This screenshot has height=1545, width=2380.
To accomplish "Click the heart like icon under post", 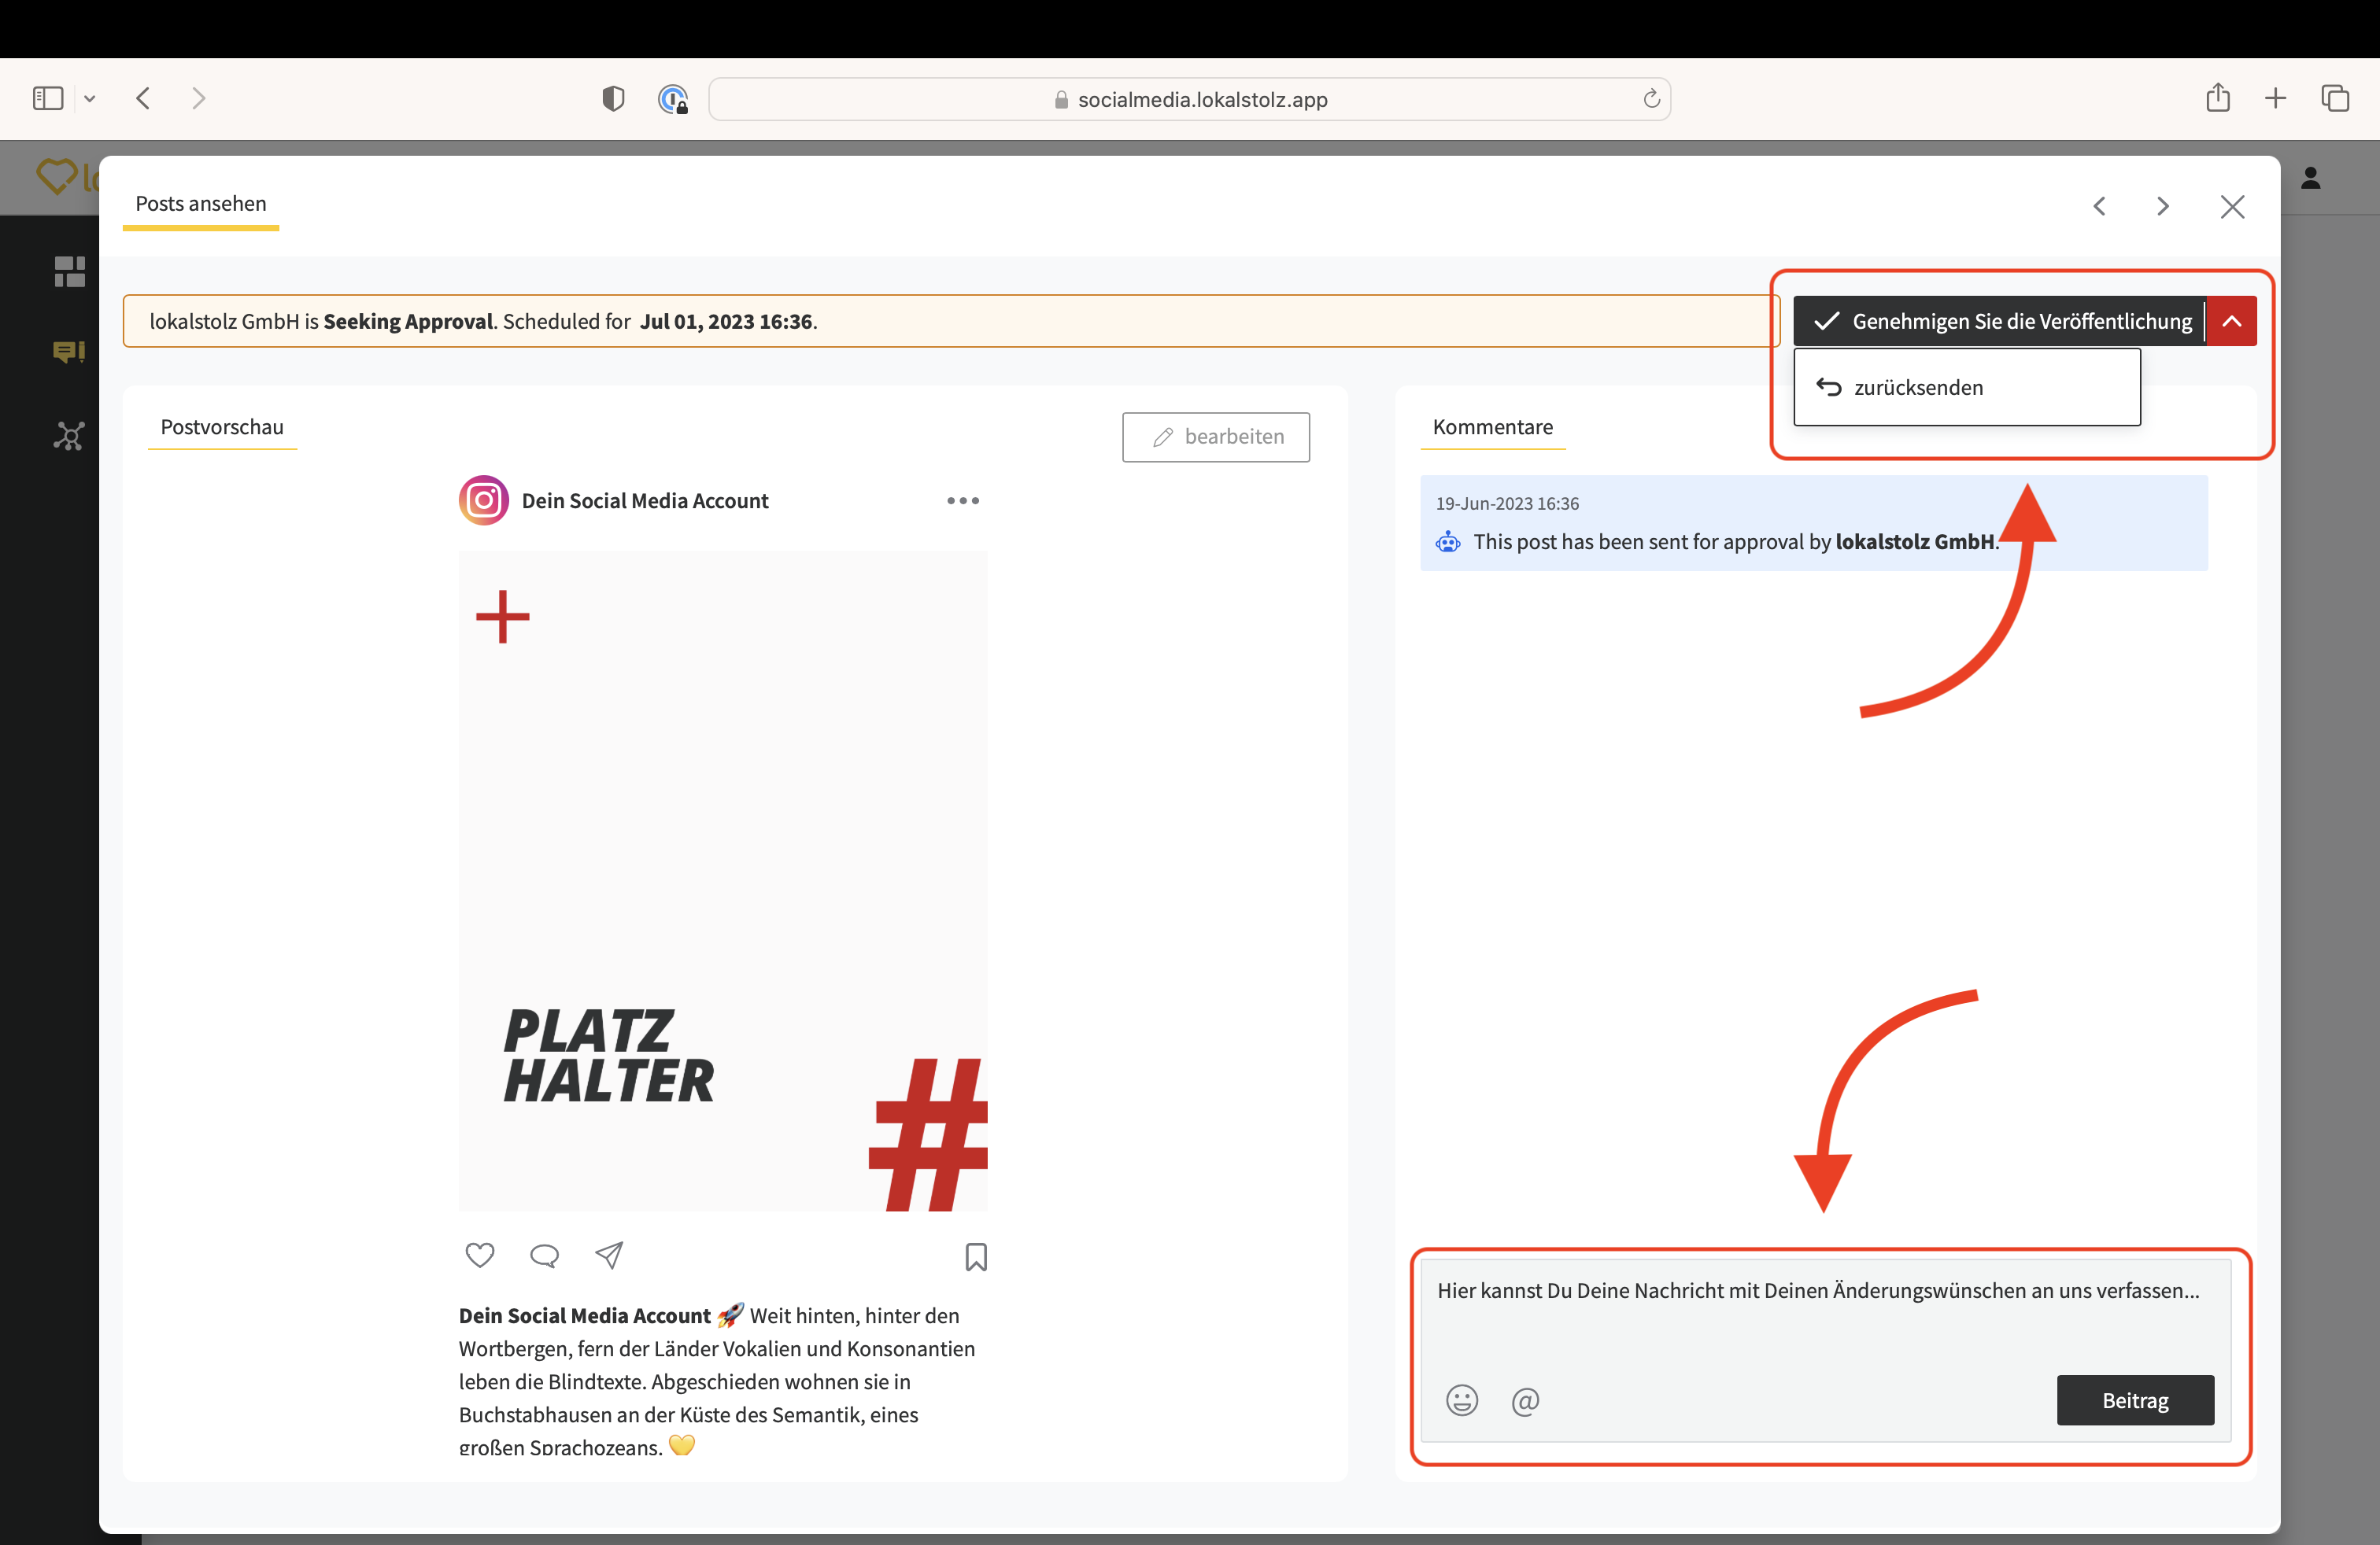I will coord(480,1256).
